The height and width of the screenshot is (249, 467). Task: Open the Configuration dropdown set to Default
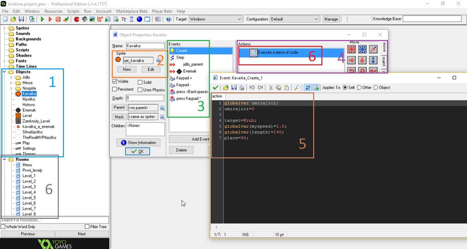coord(294,19)
